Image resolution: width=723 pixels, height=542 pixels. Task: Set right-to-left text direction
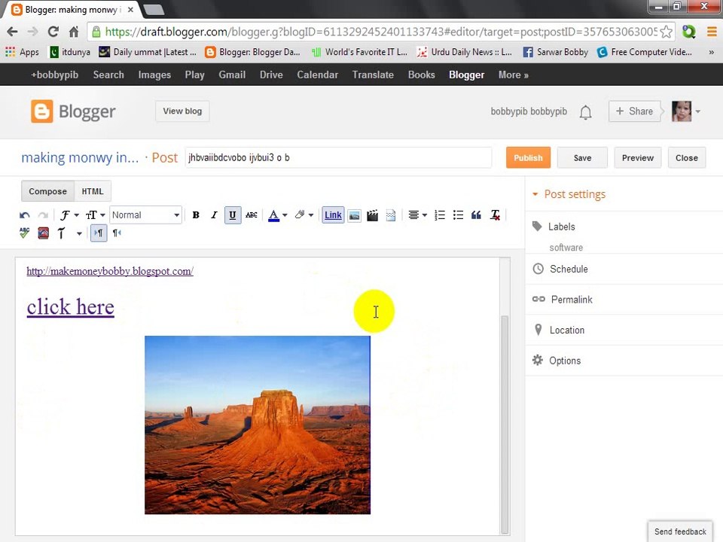point(117,233)
